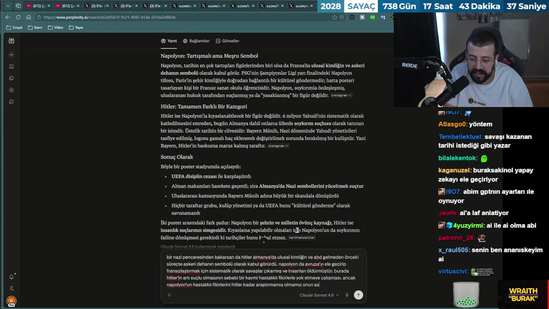
Task: Switch to the x.com/P browser tab
Action: 272,6
